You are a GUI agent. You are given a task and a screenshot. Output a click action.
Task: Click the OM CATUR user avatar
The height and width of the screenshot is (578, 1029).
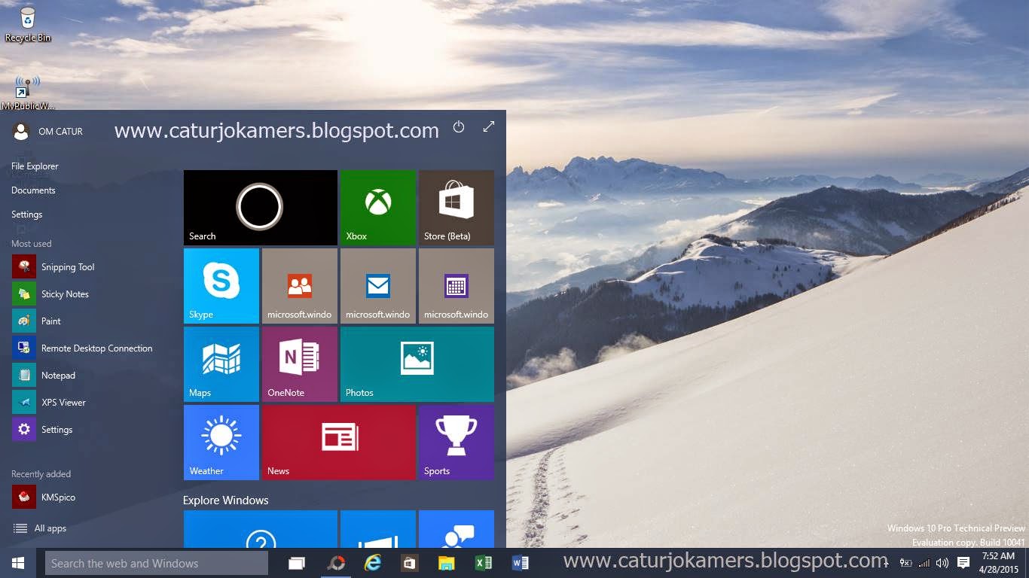click(x=21, y=131)
